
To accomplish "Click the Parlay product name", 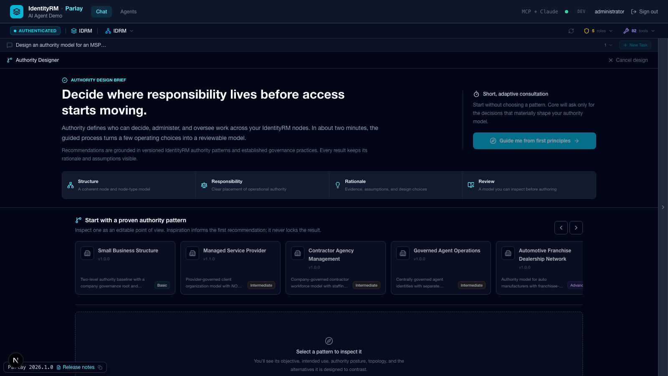I will pyautogui.click(x=74, y=8).
